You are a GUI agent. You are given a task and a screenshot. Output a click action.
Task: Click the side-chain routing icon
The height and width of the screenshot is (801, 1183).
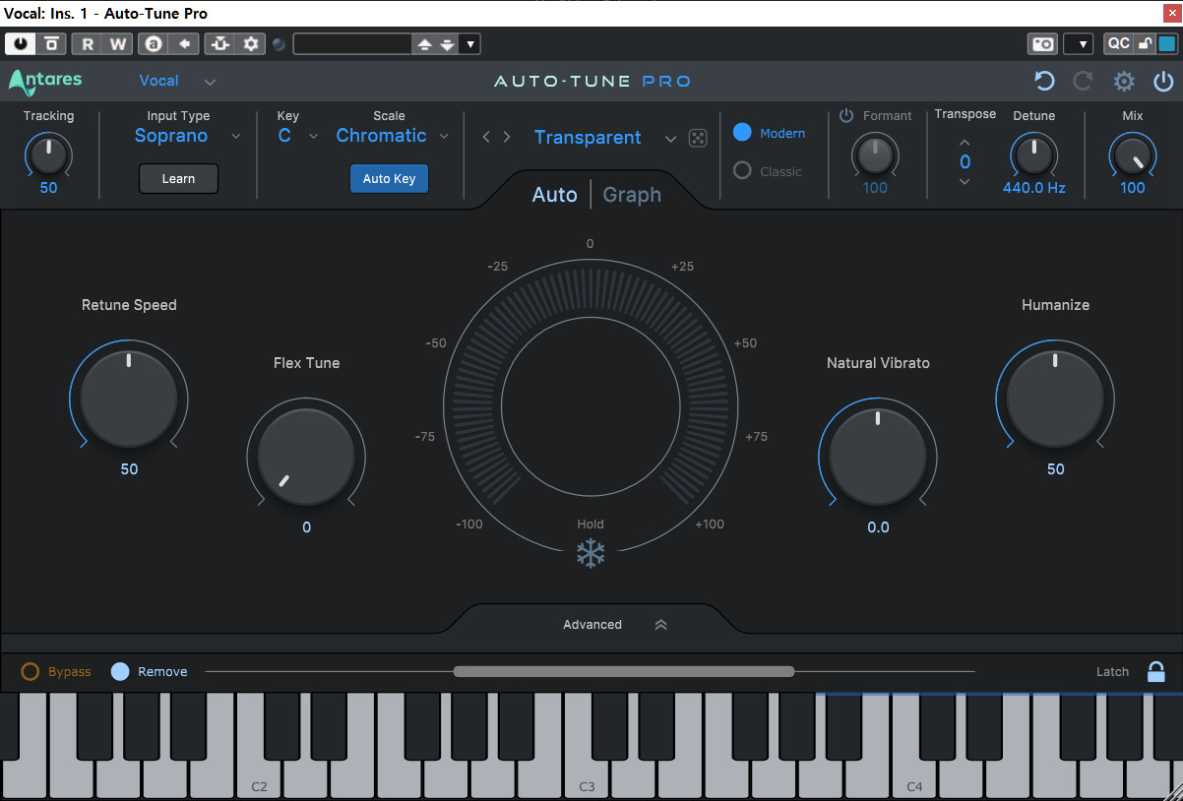click(x=220, y=44)
